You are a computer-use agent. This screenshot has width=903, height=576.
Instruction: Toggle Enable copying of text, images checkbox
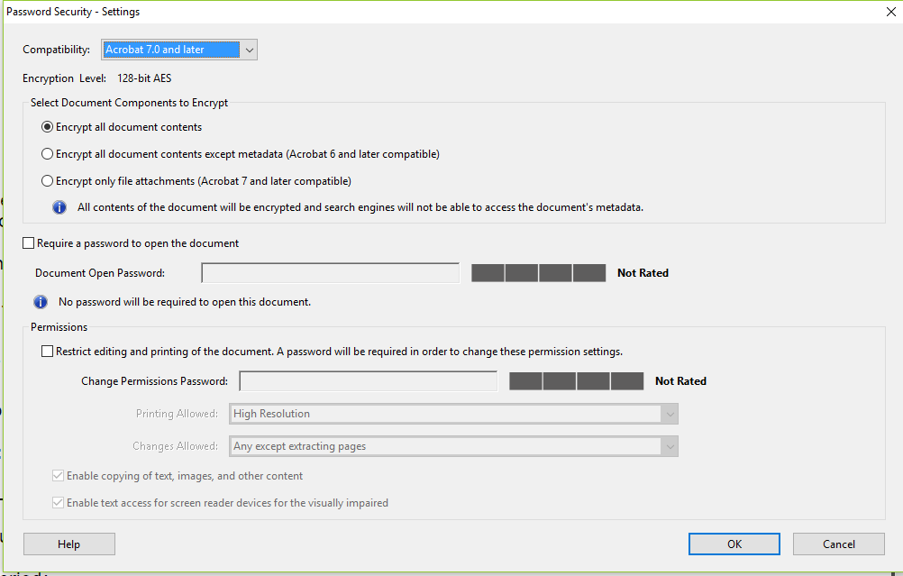(59, 476)
